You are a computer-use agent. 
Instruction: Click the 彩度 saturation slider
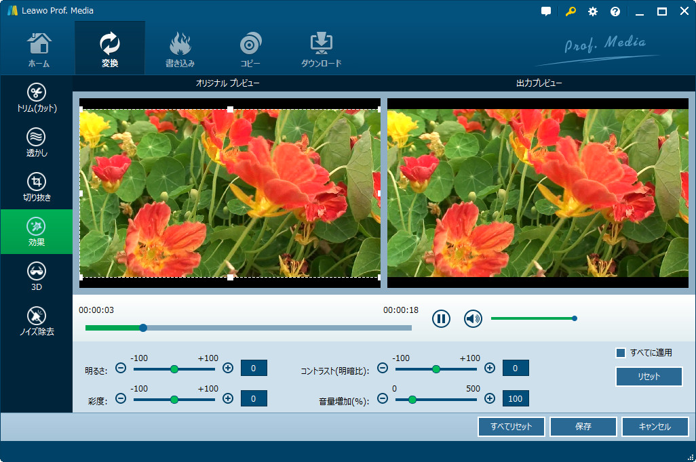pyautogui.click(x=174, y=400)
